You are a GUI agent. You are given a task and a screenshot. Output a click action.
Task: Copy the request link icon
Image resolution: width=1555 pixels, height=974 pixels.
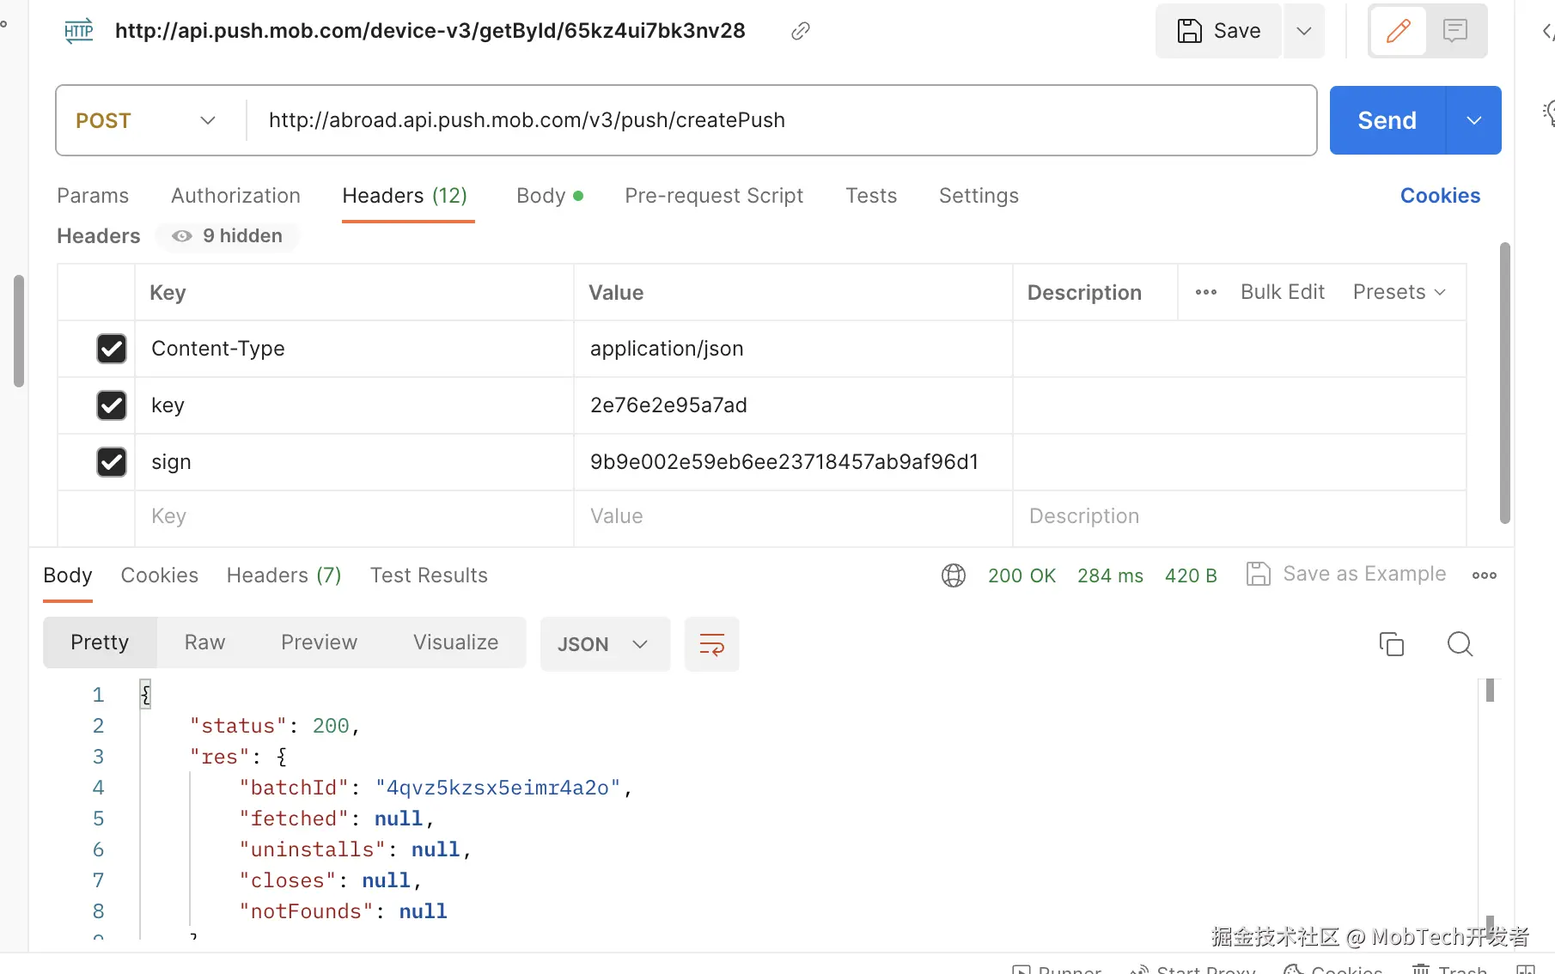point(800,32)
